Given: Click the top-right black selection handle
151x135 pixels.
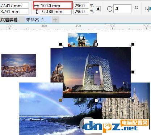Looking at the screenshot, I should [x=133, y=44].
